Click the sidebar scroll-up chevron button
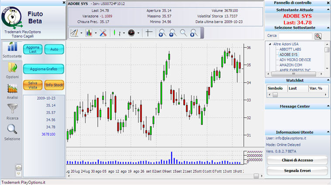This screenshot has height=185, width=331. click(x=19, y=168)
